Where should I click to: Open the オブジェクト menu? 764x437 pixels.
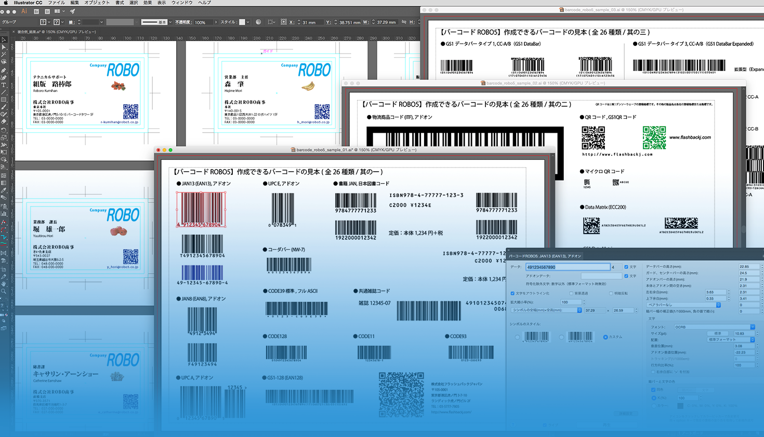click(97, 3)
